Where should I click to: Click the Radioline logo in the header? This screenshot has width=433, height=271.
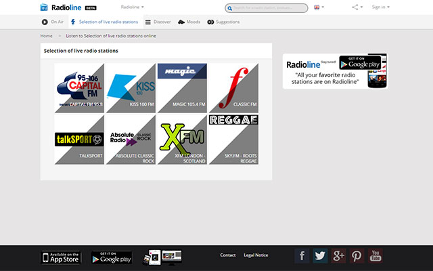pos(68,7)
